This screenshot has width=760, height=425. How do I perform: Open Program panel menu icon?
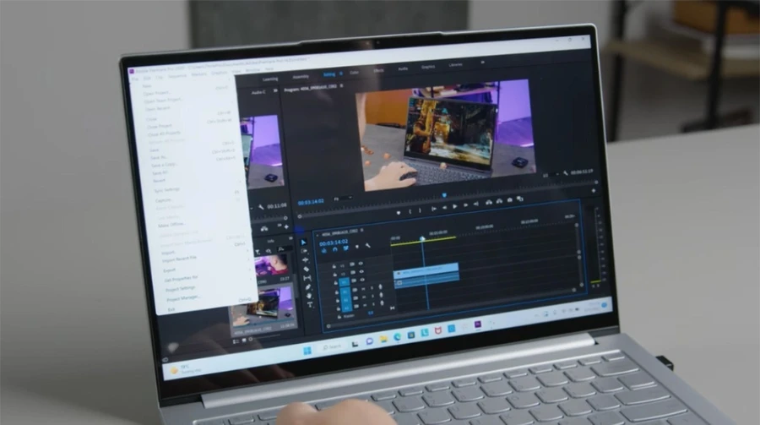tap(341, 86)
